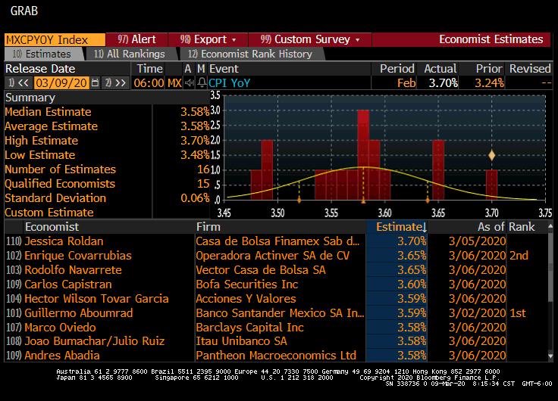Viewport: 558px width, 401px height.
Task: Click the release time 06:00
Action: tap(149, 83)
